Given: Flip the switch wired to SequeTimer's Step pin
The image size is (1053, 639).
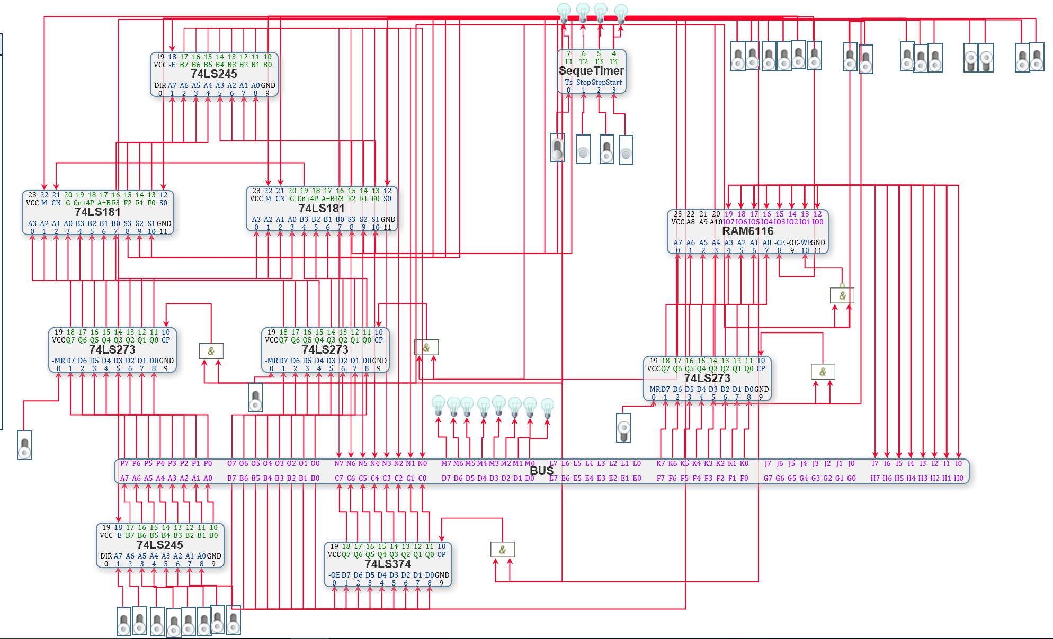Looking at the screenshot, I should pyautogui.click(x=607, y=149).
